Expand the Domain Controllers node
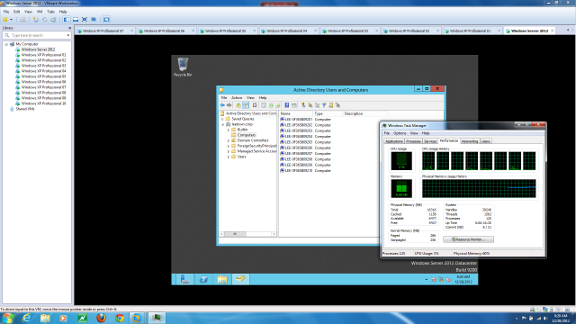This screenshot has height=324, width=576. 228,140
